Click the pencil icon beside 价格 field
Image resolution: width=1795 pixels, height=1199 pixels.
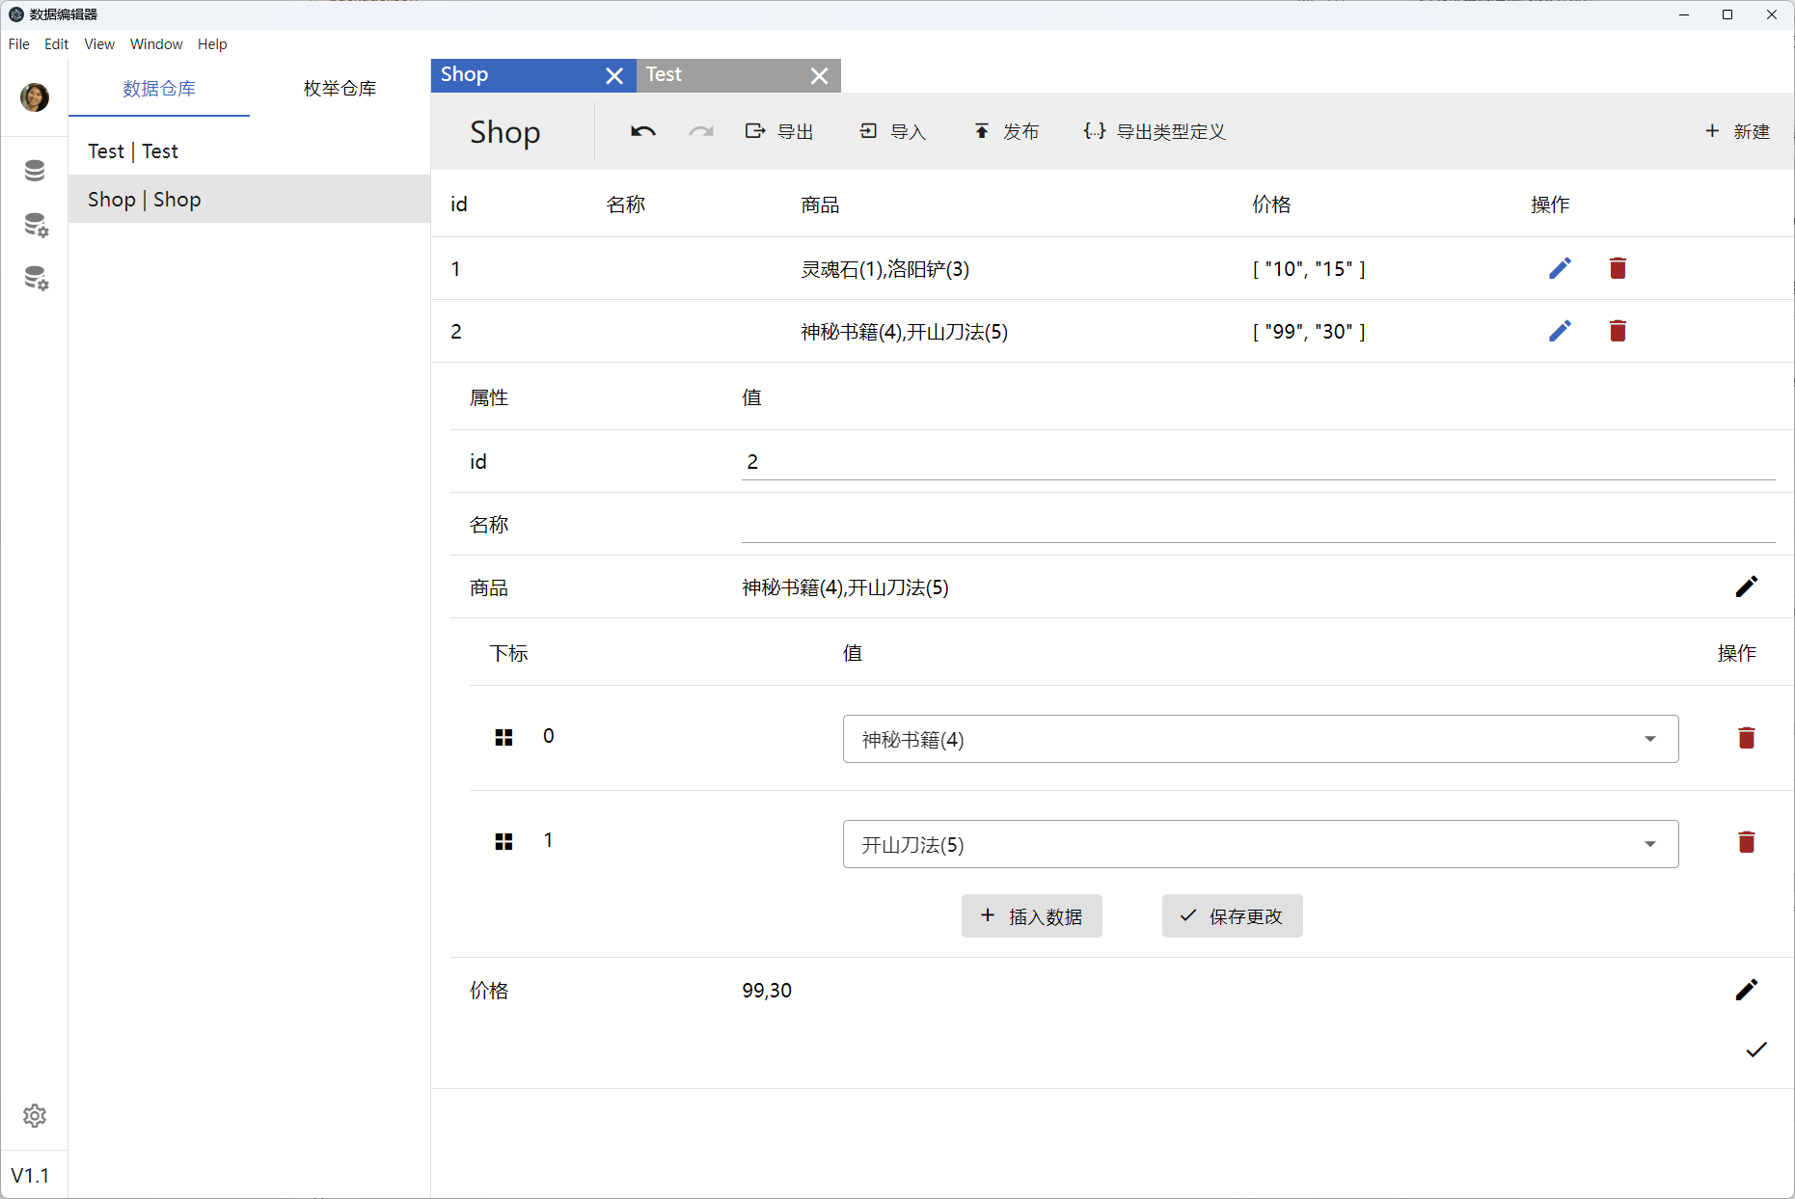[x=1746, y=990]
